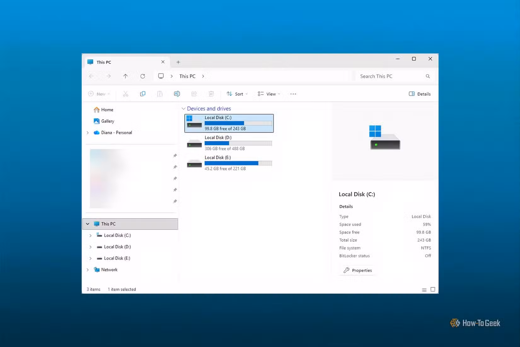Screen dimensions: 520x347
Task: Select Network in navigation pane
Action: coord(106,270)
